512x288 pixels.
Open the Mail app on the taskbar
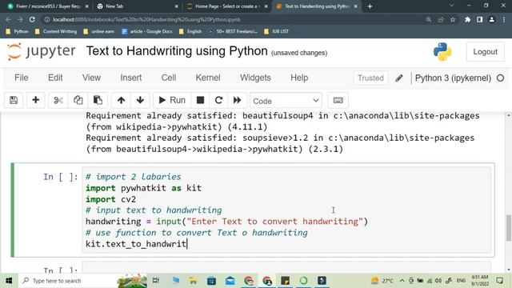(230, 281)
